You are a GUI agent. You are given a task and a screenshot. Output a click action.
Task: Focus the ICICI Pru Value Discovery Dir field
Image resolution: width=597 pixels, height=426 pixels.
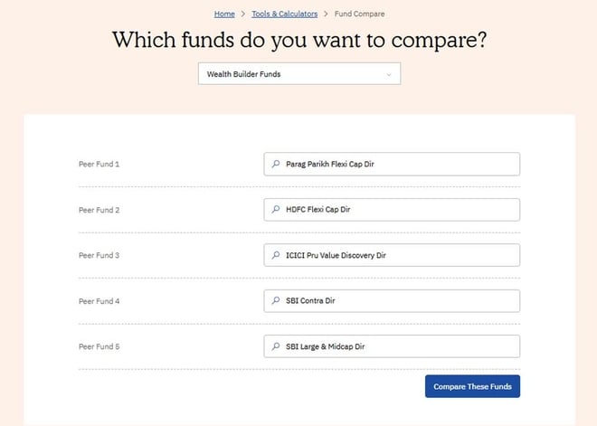(x=398, y=255)
